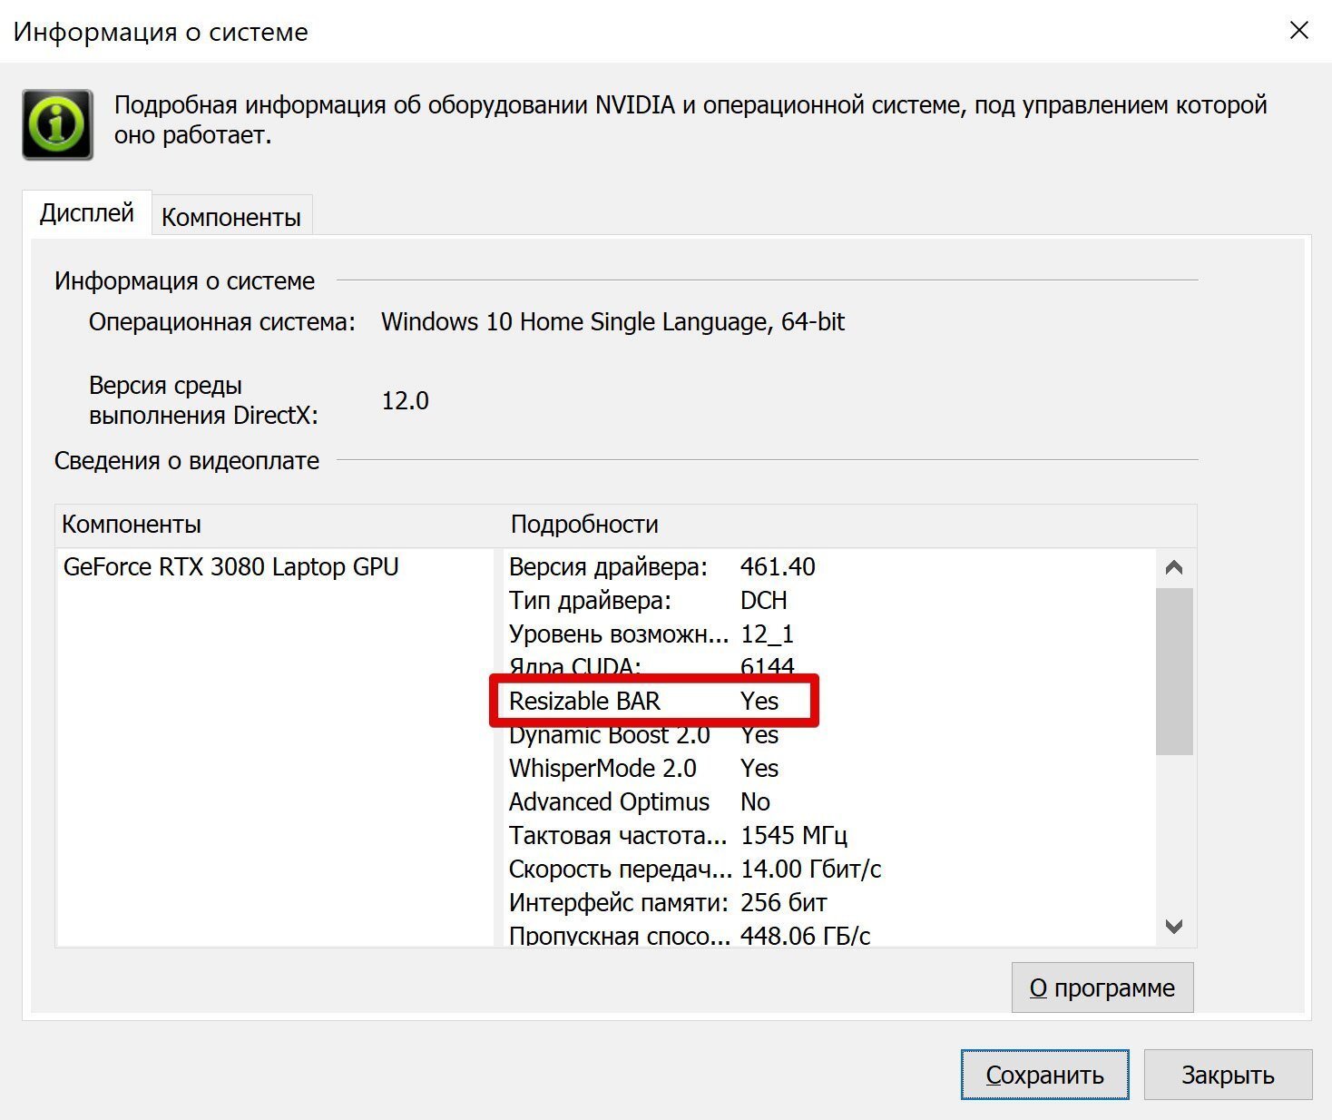Screen dimensions: 1332x1120
Task: Click the driver version value 461.40
Action: (x=778, y=566)
